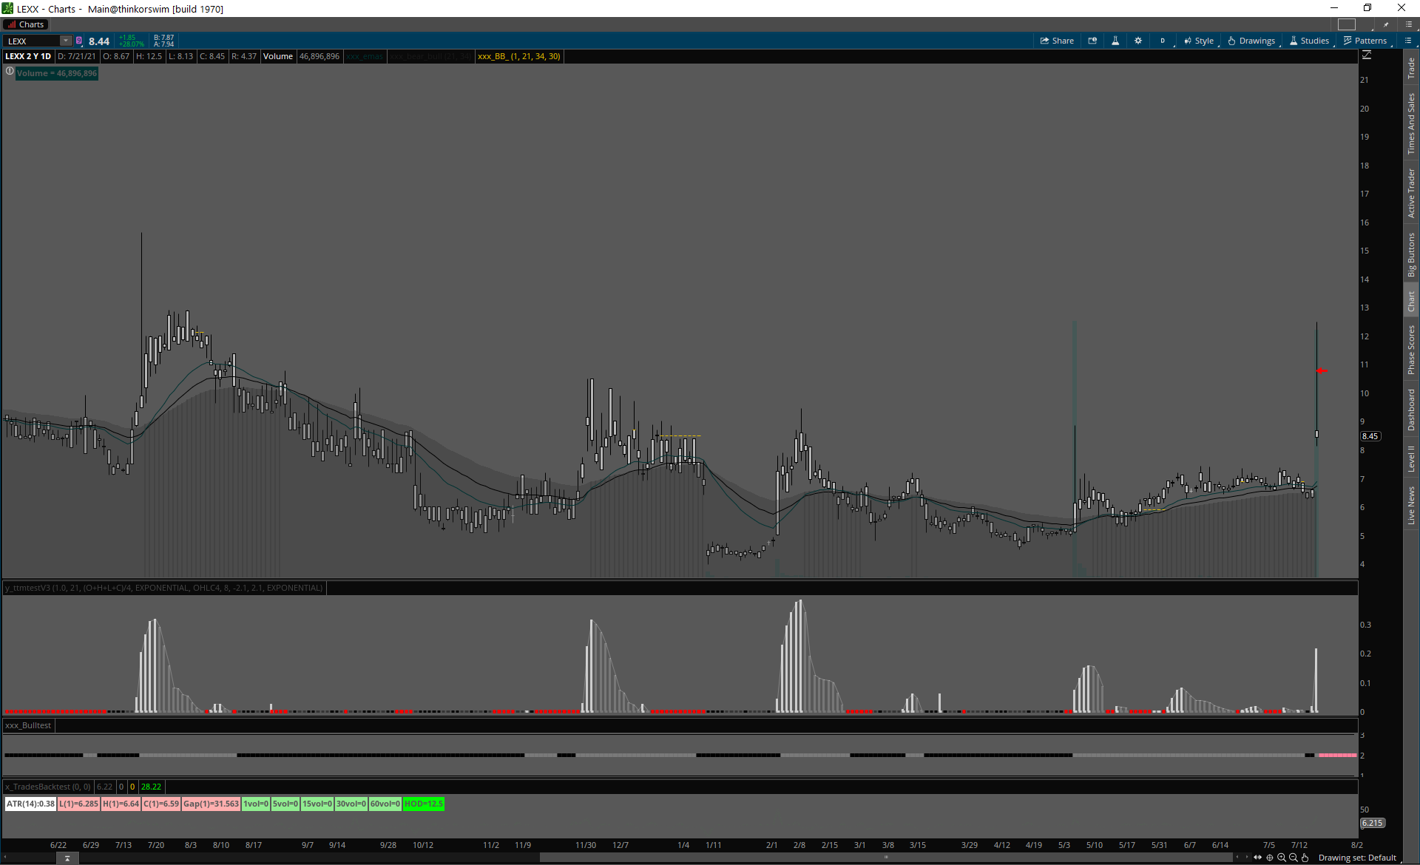Screen dimensions: 1420x865
Task: Toggle the pin icon in the top bar
Action: (1387, 24)
